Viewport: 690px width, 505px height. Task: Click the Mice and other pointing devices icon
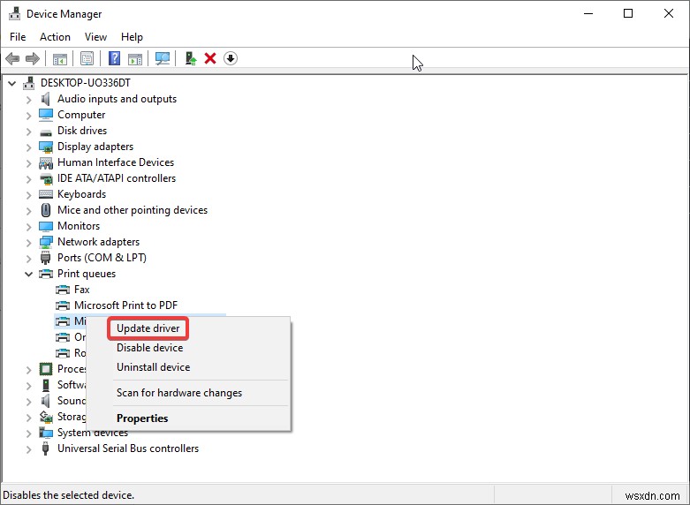coord(46,210)
